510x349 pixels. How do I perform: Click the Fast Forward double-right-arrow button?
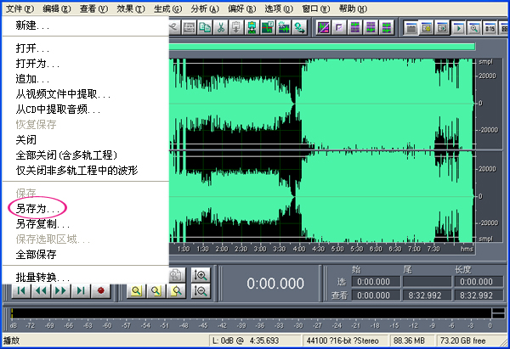[61, 290]
